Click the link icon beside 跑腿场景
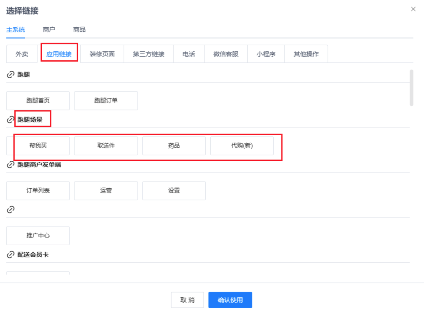The height and width of the screenshot is (311, 424). (11, 120)
